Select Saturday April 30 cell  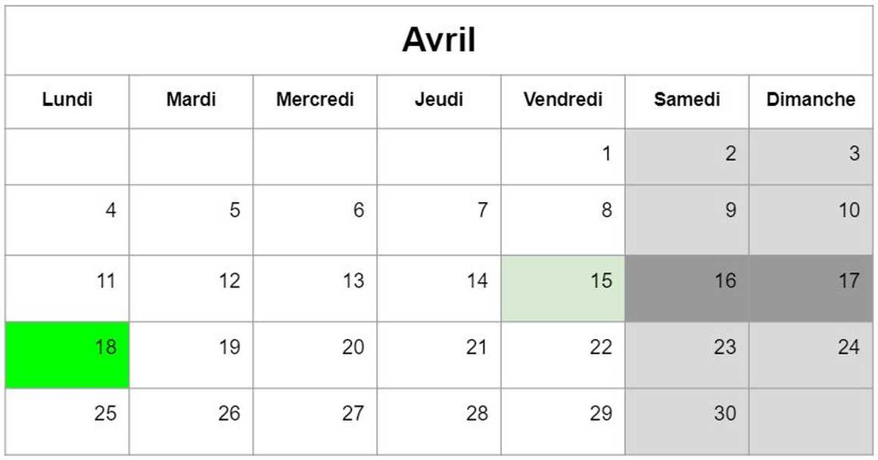click(687, 421)
